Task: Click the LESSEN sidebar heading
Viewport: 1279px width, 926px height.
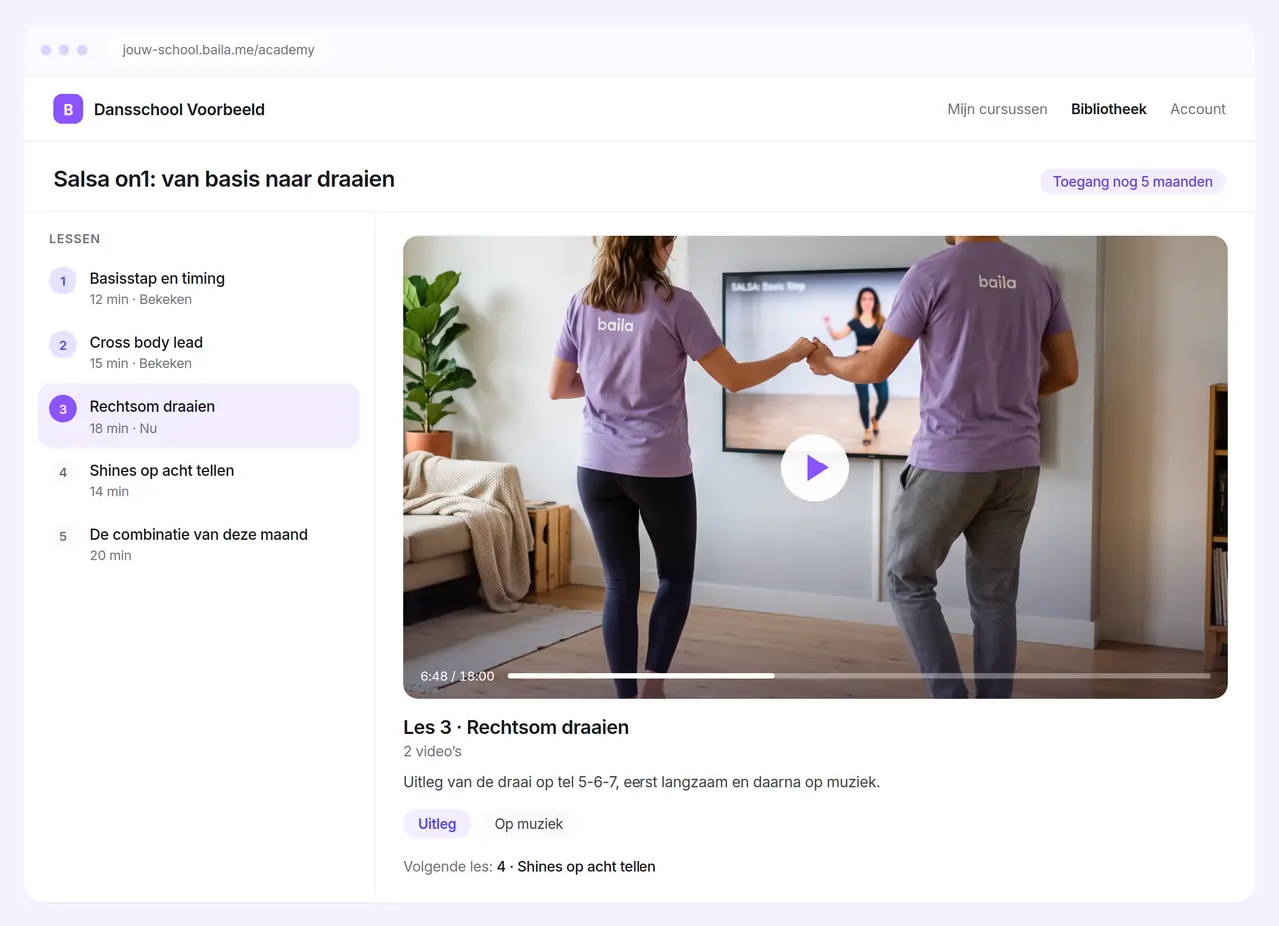Action: pyautogui.click(x=74, y=239)
